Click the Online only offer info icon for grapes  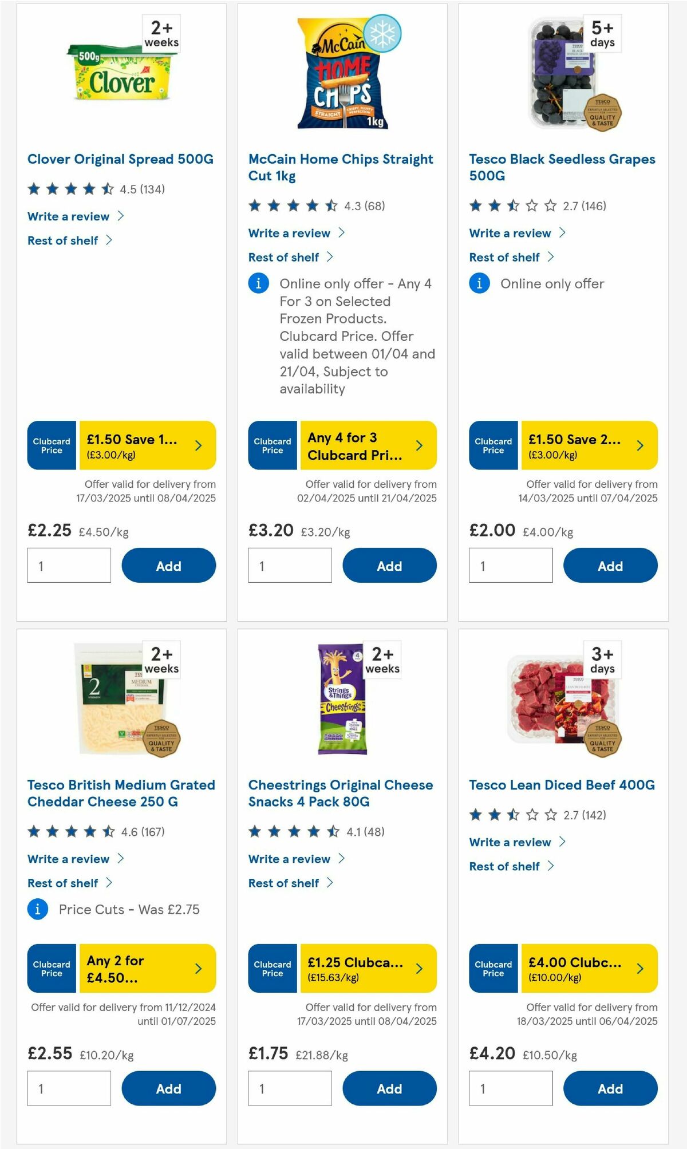pos(479,283)
